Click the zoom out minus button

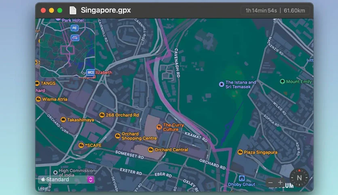pyautogui.click(x=270, y=183)
